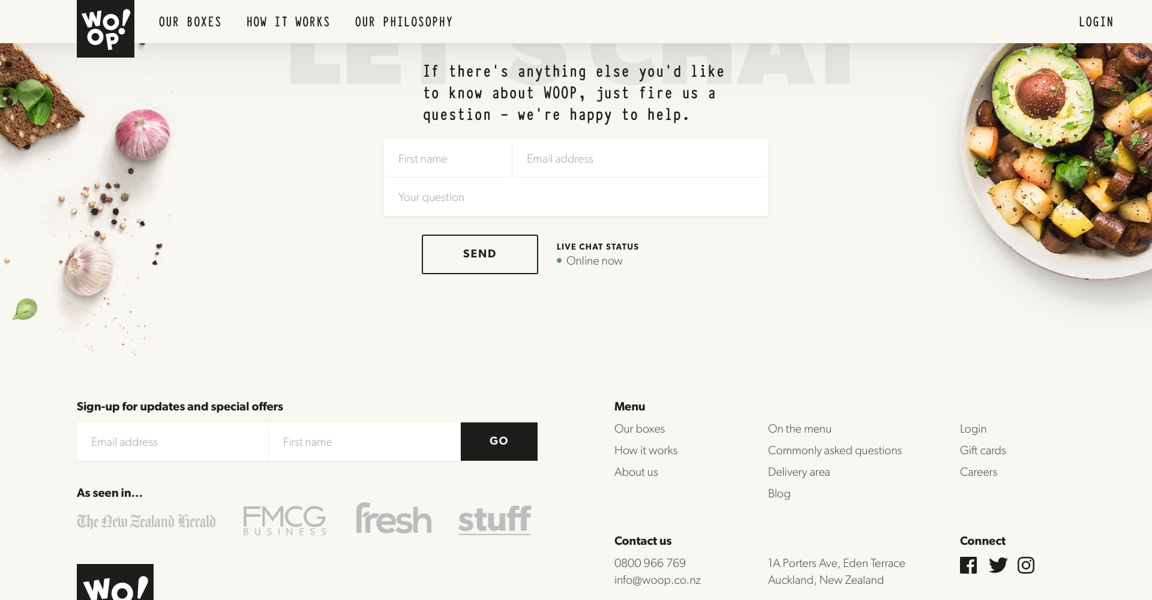Screen dimensions: 1152x600
Task: Click The New Zealand Herald logo
Action: point(146,521)
